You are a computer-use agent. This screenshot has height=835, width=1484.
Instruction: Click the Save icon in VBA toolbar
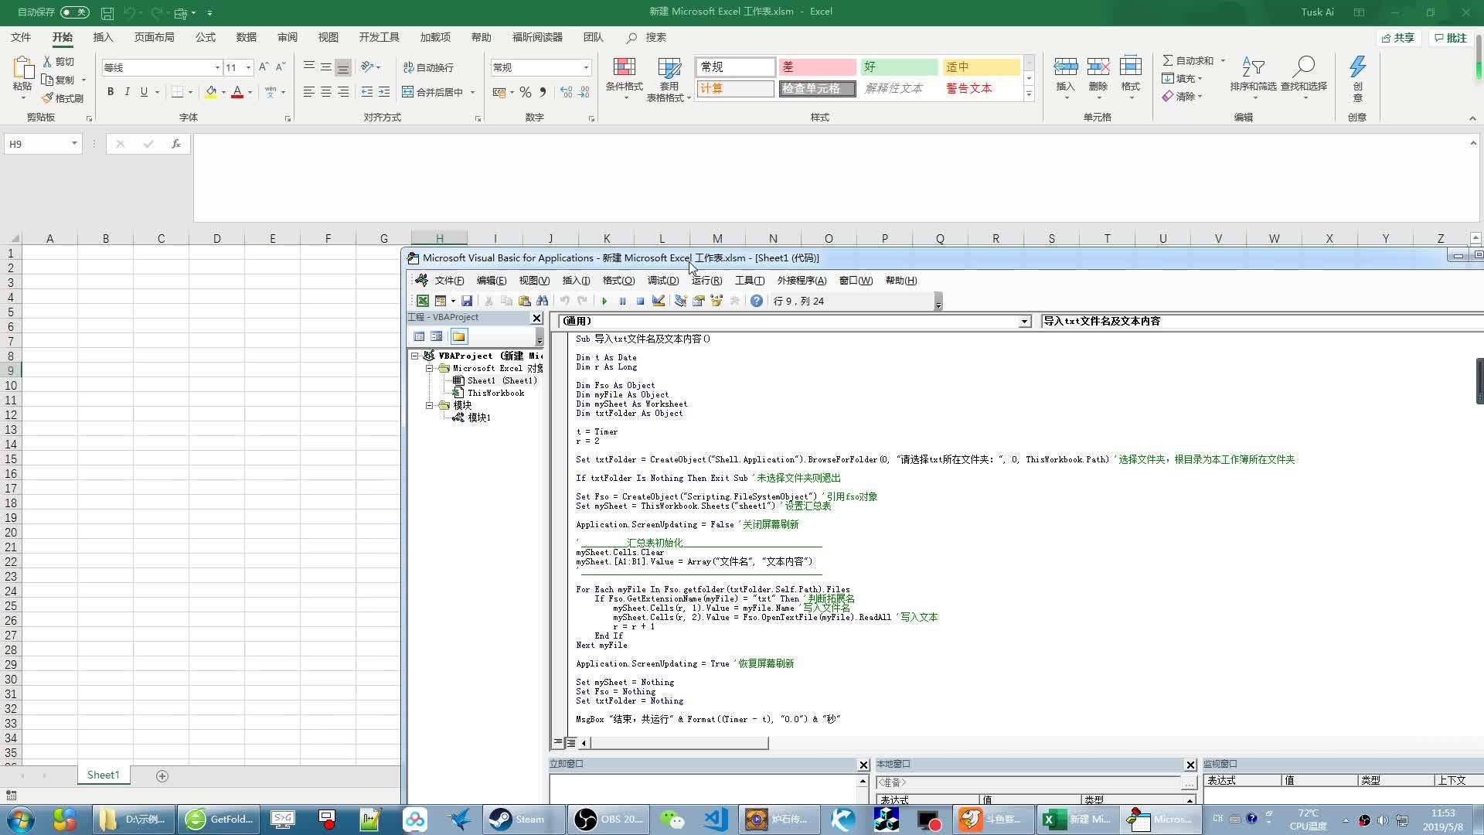(x=467, y=301)
